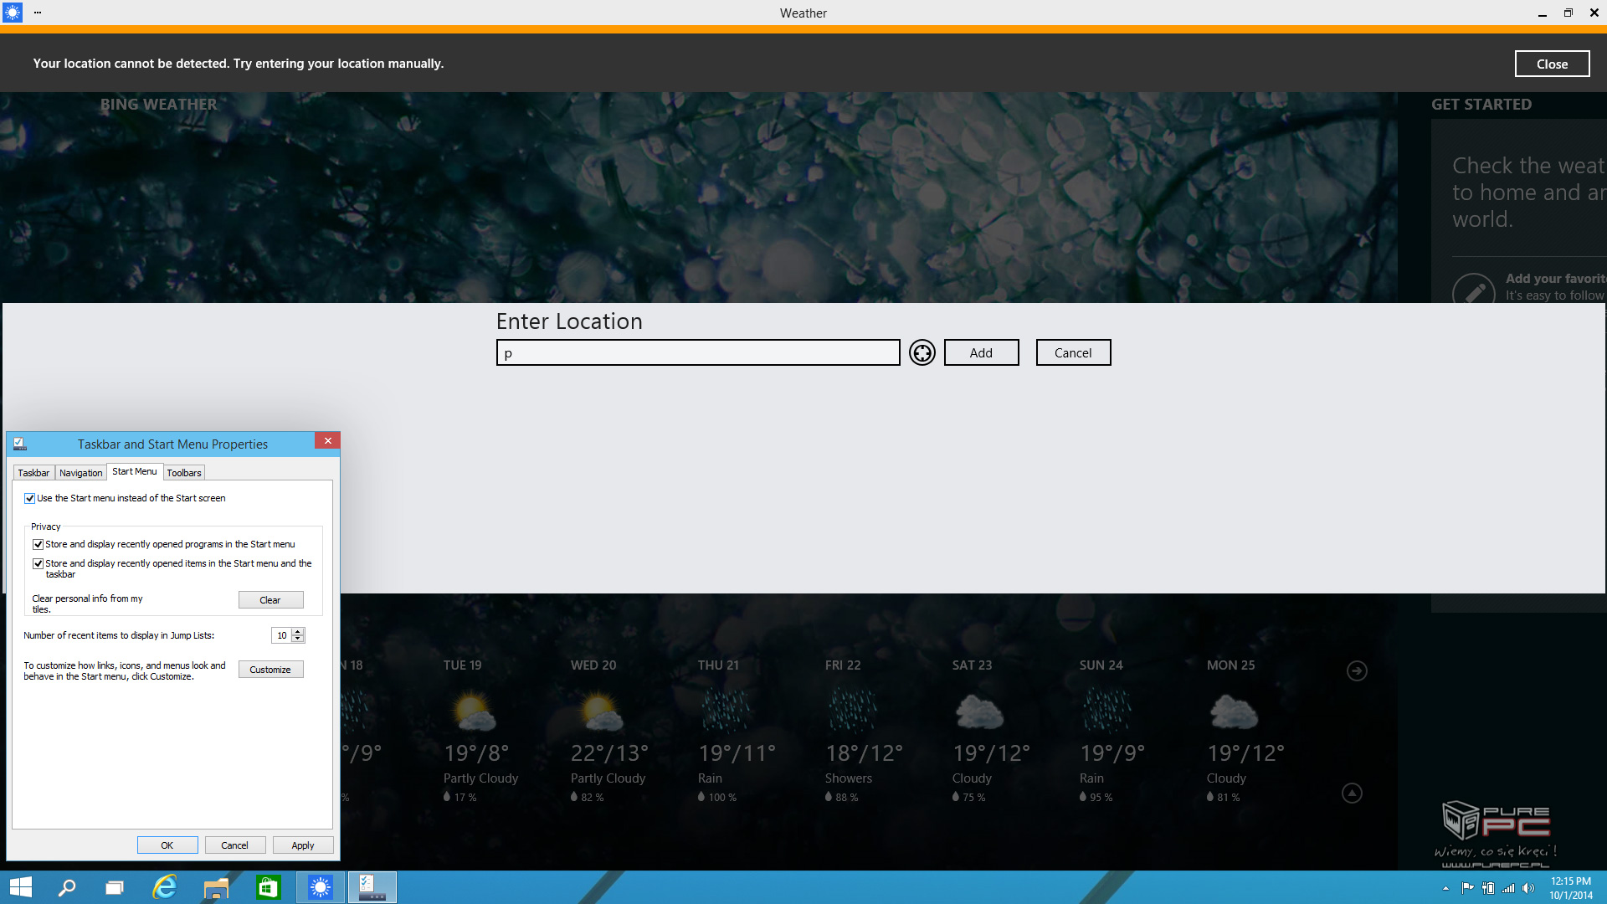
Task: Launch Internet Explorer from taskbar
Action: tap(166, 887)
